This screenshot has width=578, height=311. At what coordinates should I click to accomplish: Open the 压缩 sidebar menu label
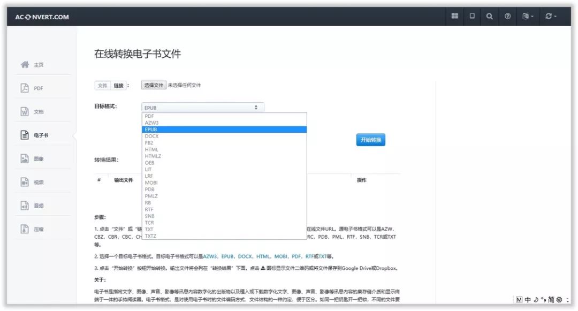click(39, 229)
